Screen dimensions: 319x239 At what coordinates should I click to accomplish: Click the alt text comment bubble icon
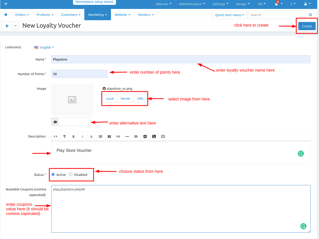(55, 122)
